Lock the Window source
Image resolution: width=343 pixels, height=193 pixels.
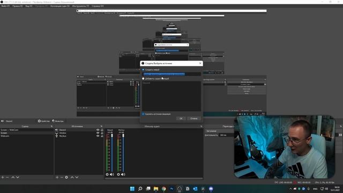point(102,133)
